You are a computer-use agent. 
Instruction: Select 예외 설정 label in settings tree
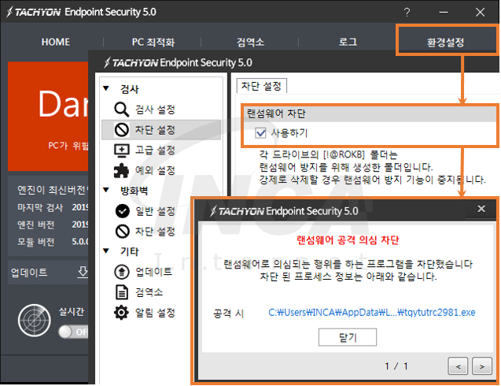[155, 170]
